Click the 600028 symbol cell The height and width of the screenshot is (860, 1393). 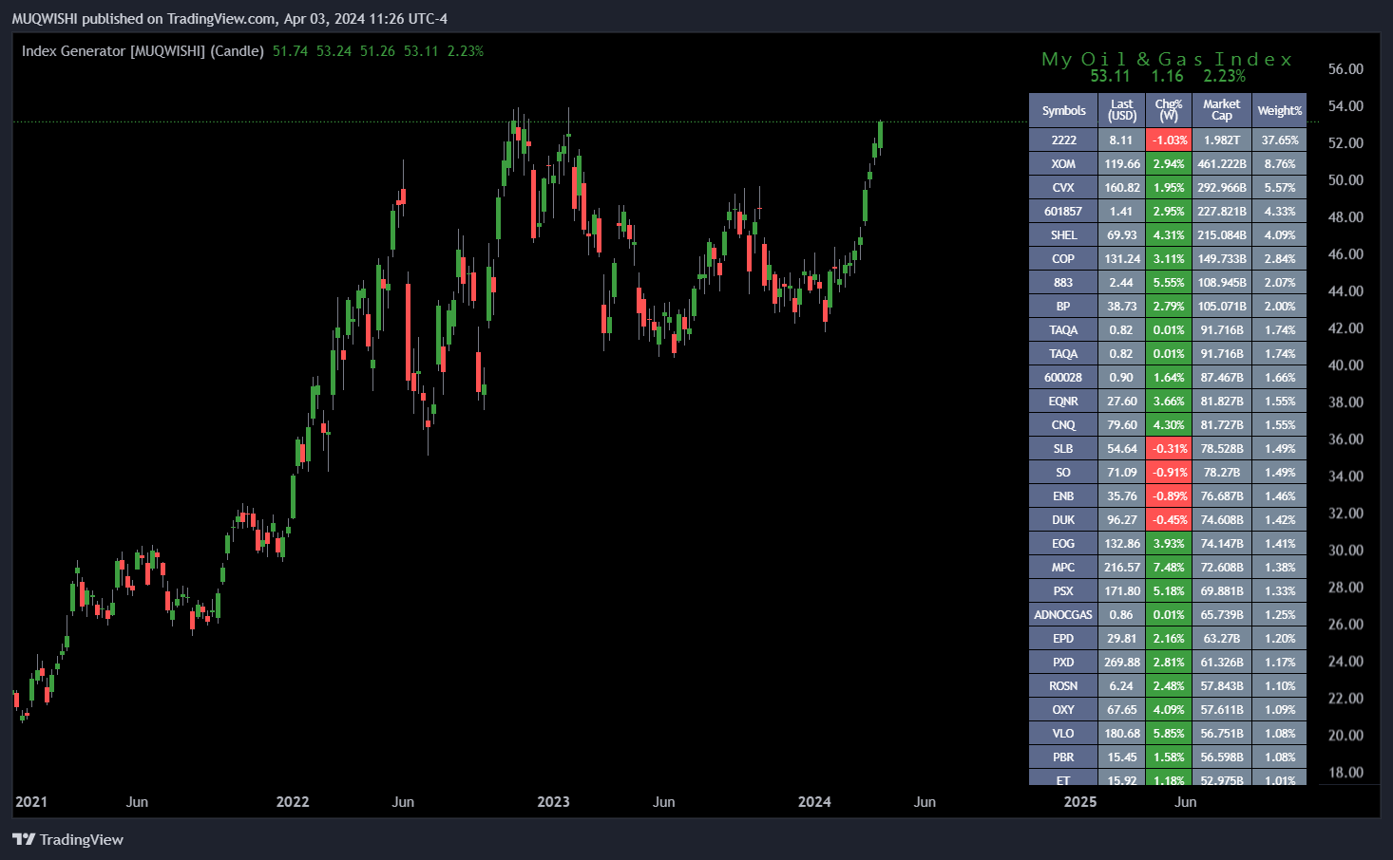pos(1063,377)
